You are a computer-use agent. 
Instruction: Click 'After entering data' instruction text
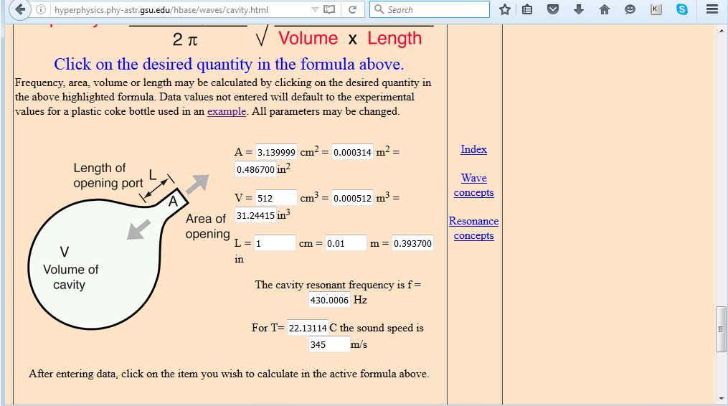(229, 374)
